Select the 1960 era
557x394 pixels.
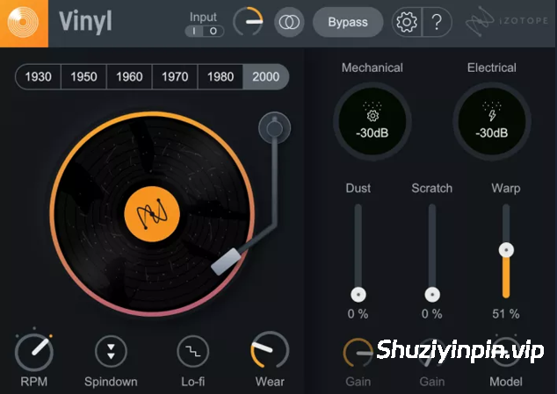coord(129,76)
